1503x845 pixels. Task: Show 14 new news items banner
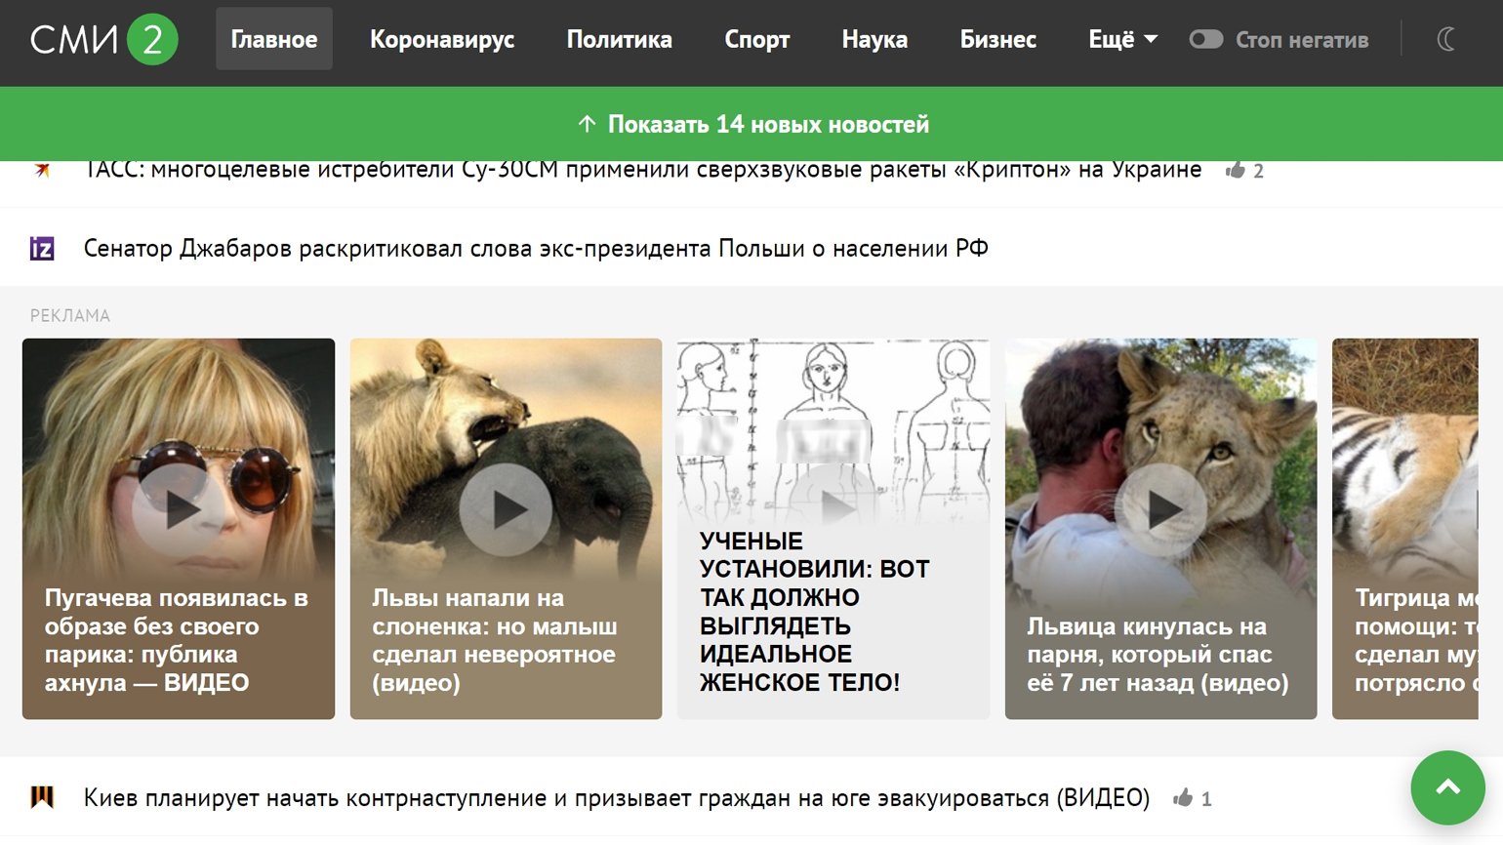[x=751, y=124]
